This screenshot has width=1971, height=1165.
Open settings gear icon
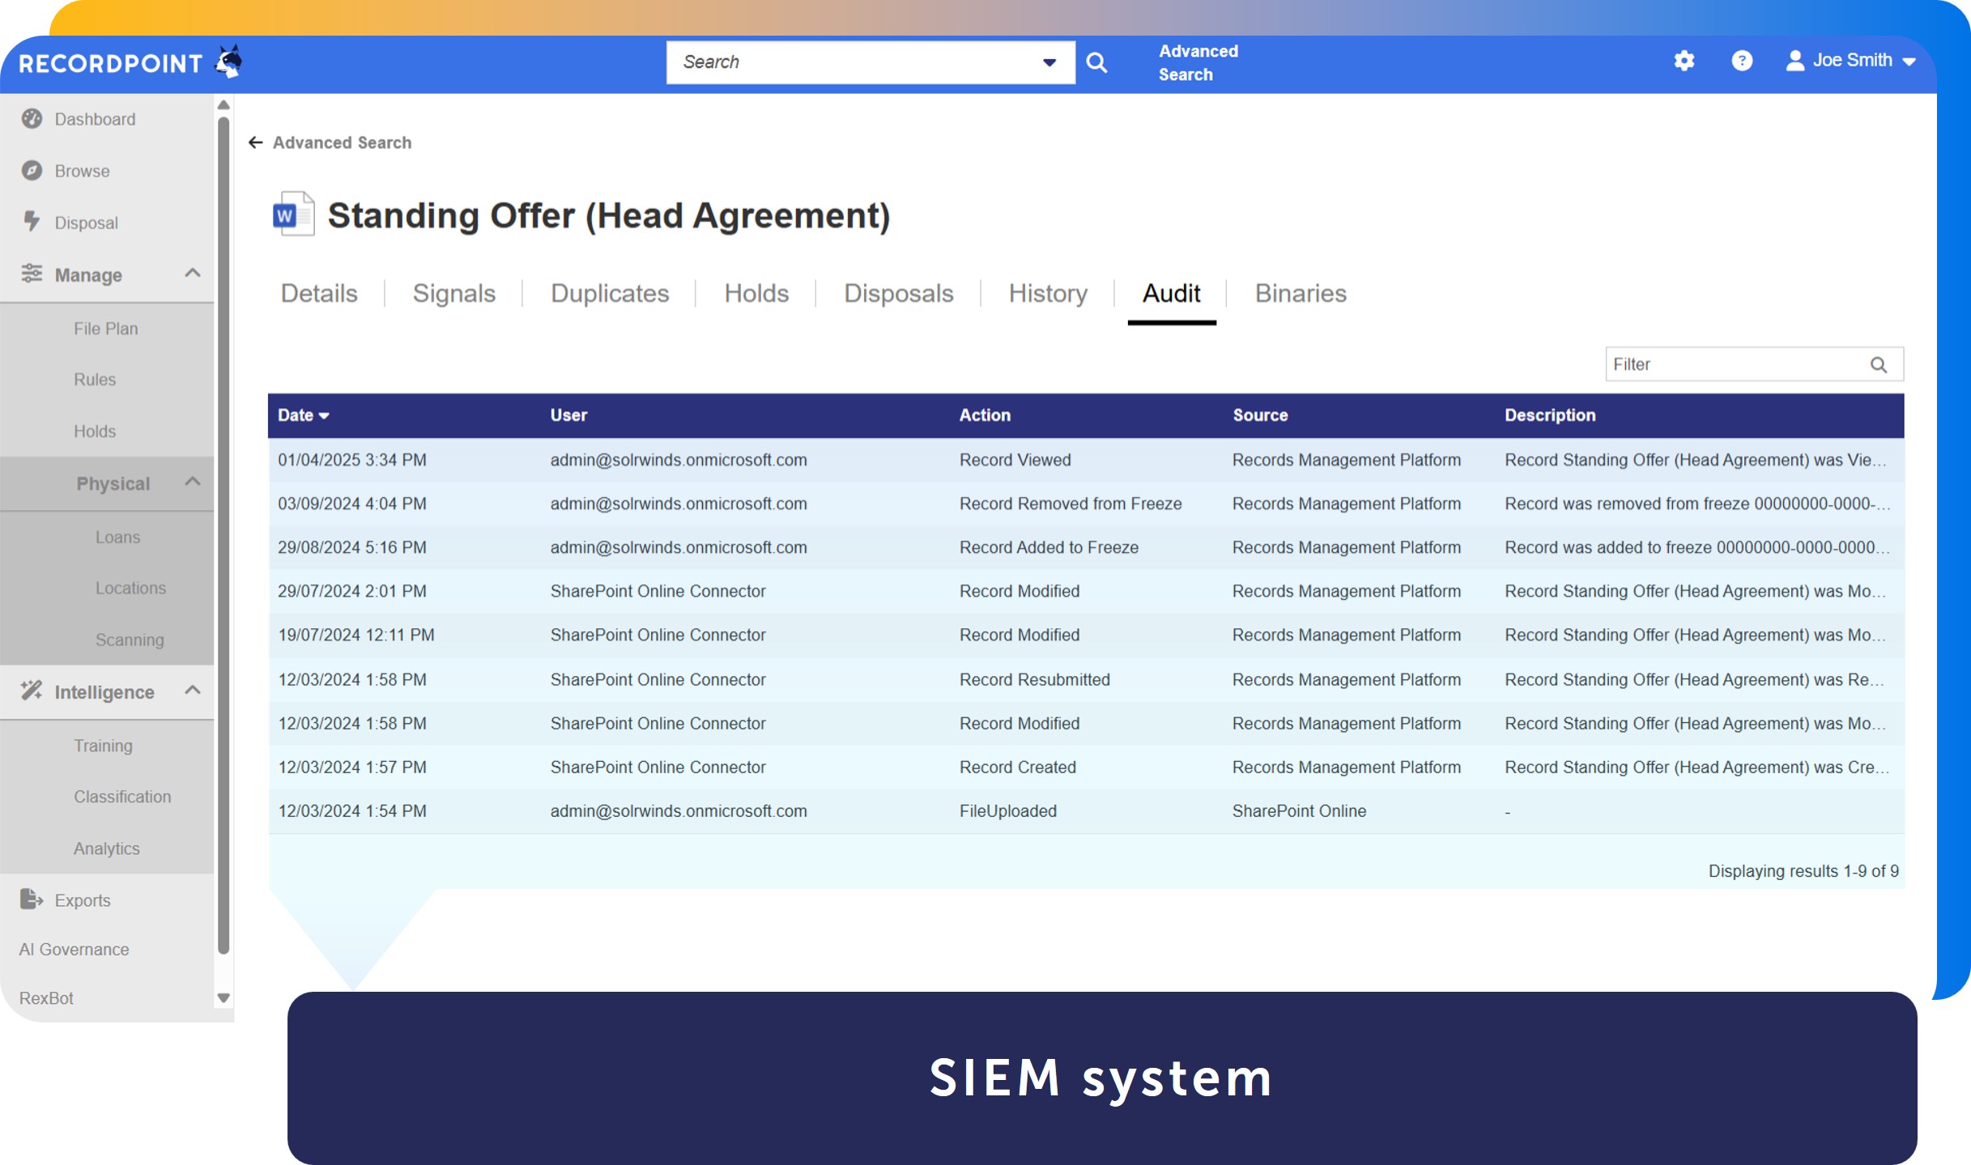1684,61
